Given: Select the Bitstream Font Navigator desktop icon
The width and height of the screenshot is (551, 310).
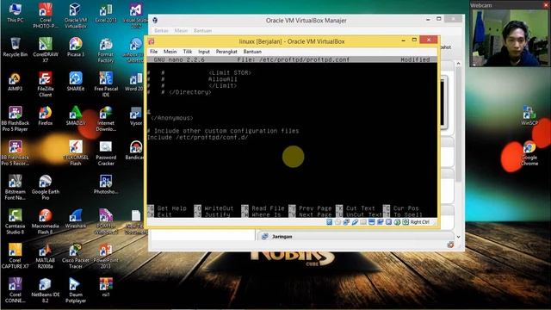Looking at the screenshot, I should [x=15, y=188].
